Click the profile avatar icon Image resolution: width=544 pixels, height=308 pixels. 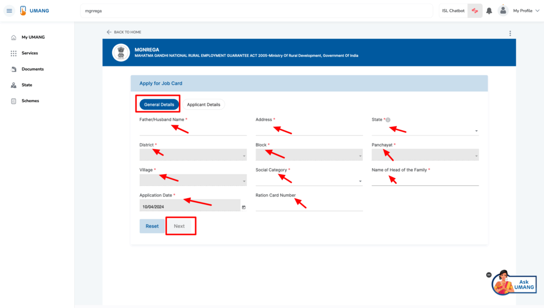pos(503,10)
